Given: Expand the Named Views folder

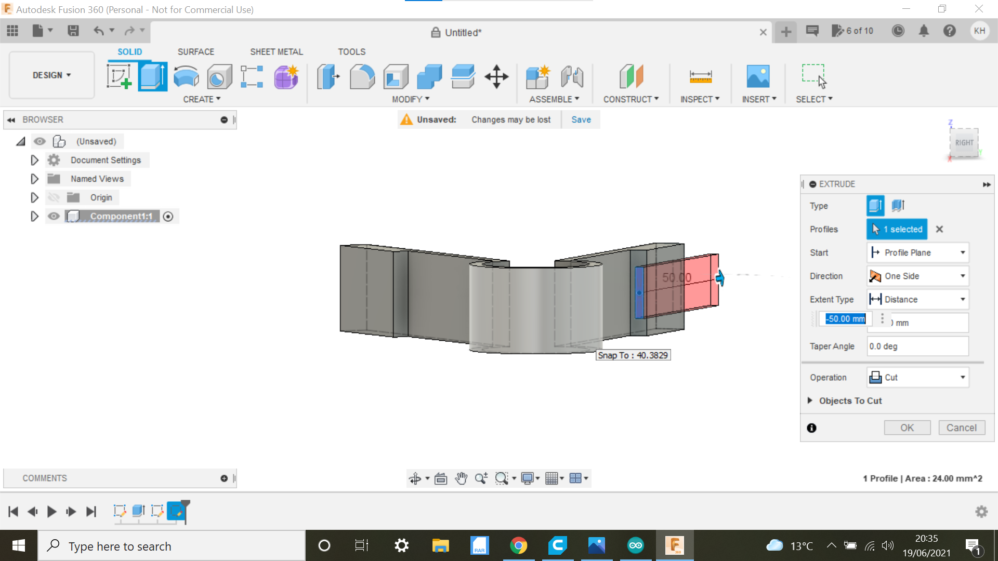Looking at the screenshot, I should coord(34,179).
